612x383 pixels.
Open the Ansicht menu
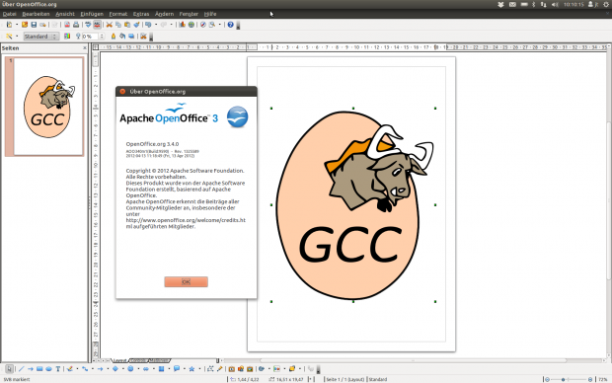[65, 14]
